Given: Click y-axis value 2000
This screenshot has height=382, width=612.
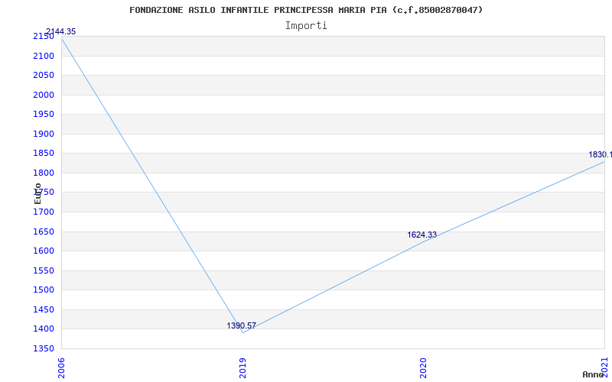Looking at the screenshot, I should [44, 95].
